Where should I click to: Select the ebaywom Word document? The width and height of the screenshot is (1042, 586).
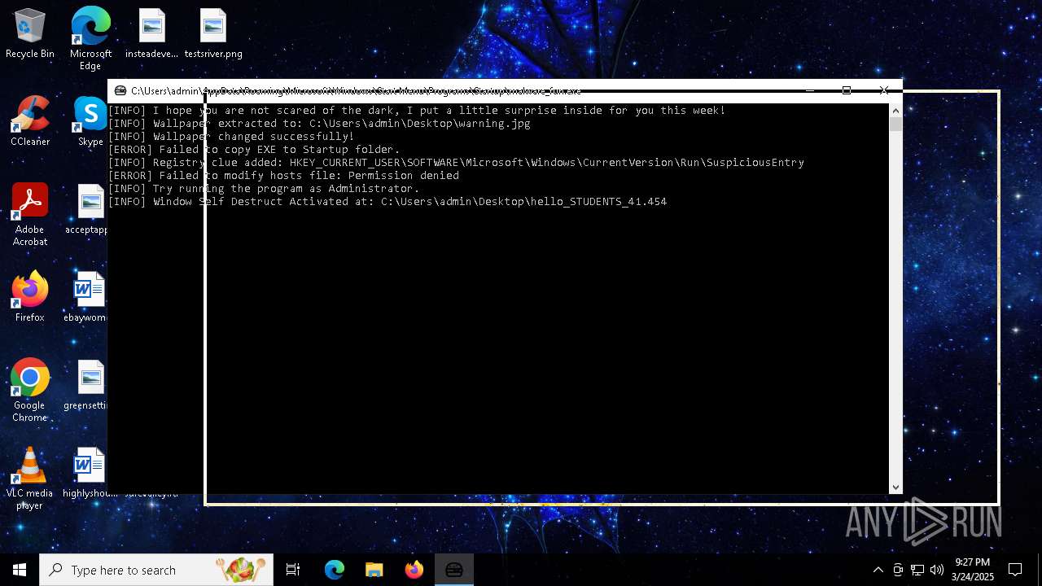coord(87,298)
